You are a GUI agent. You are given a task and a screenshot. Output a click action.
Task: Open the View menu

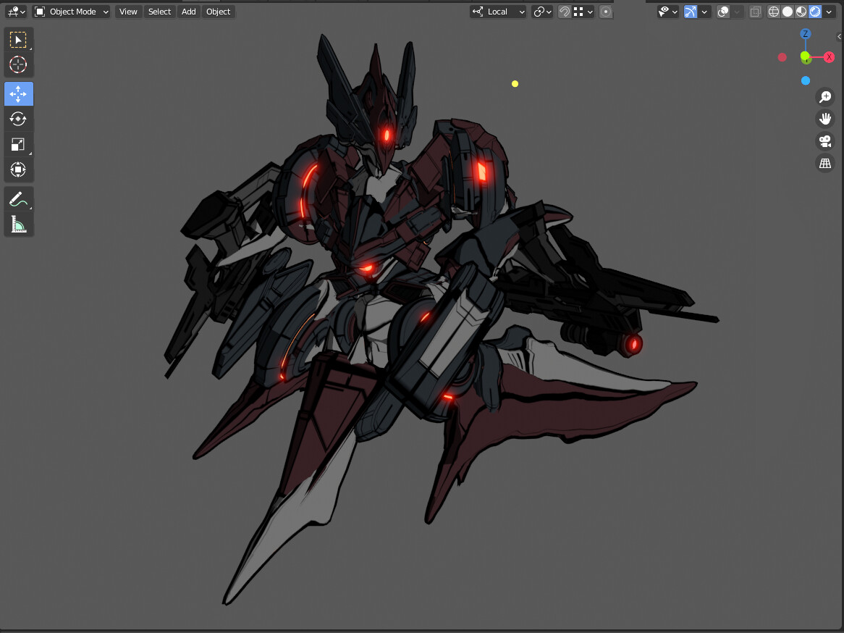point(128,12)
